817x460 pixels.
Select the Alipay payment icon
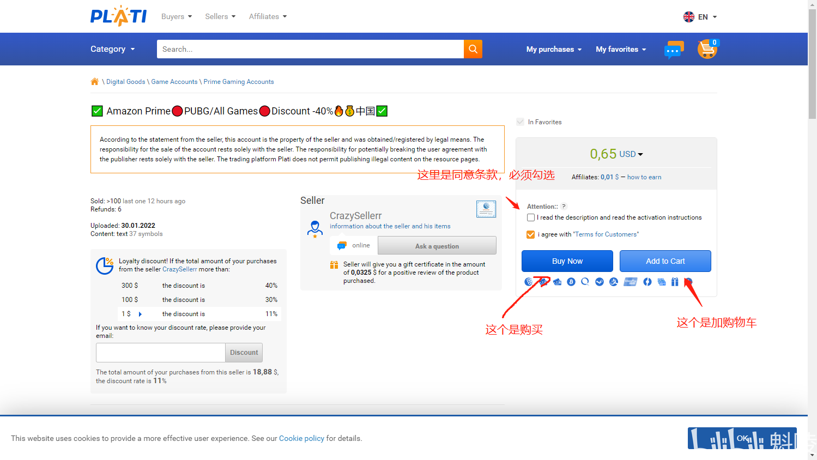(614, 282)
